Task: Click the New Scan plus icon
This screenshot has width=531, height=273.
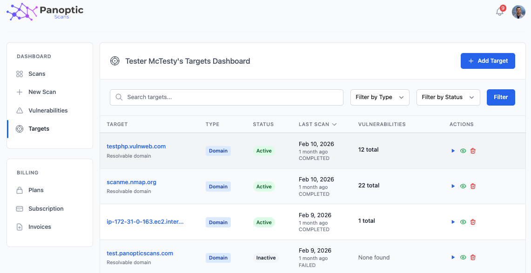Action: 19,92
